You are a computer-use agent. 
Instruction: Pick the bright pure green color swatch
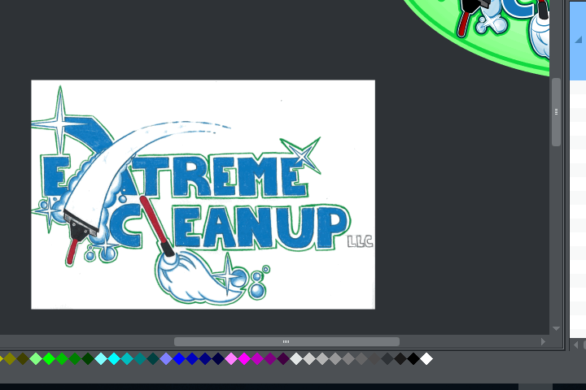[x=49, y=359]
